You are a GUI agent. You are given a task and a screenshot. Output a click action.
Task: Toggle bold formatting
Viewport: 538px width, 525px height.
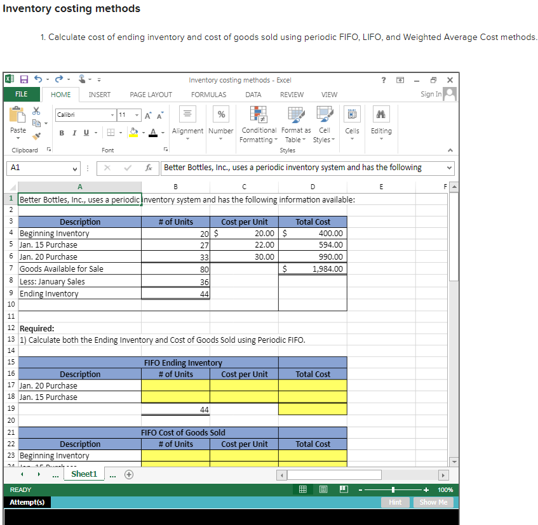click(x=61, y=132)
